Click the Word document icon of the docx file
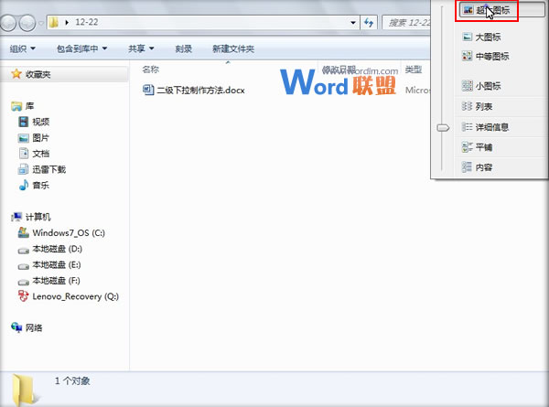 [x=148, y=90]
